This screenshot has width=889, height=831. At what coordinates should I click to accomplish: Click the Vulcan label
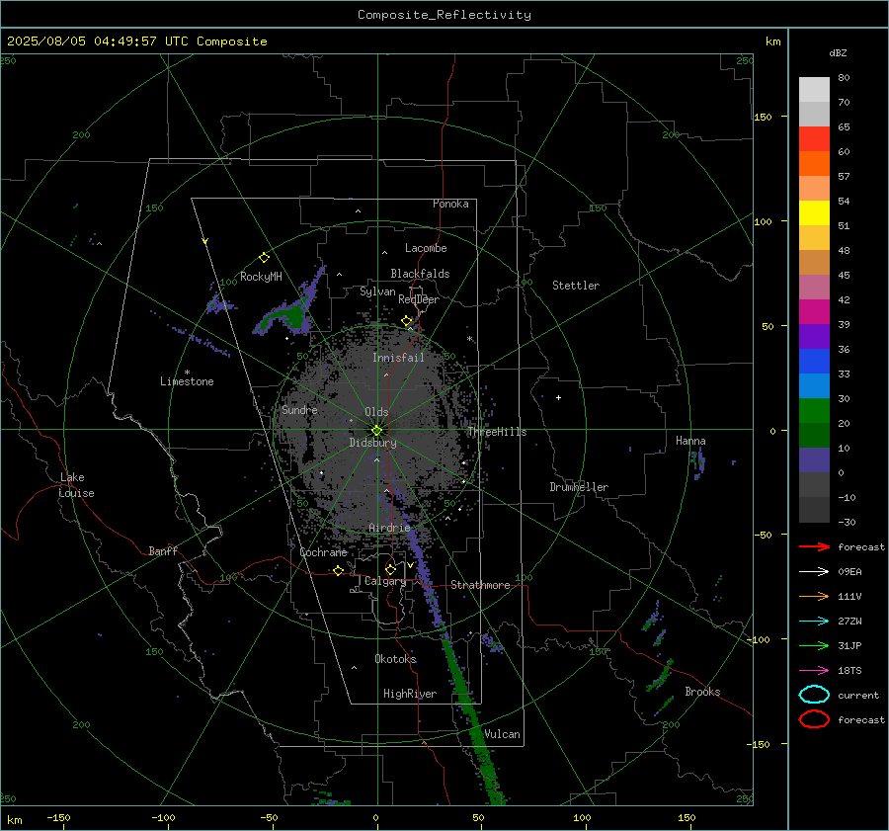[503, 734]
